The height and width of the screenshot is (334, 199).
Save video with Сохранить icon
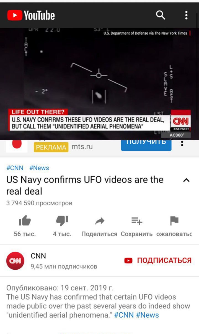(137, 221)
